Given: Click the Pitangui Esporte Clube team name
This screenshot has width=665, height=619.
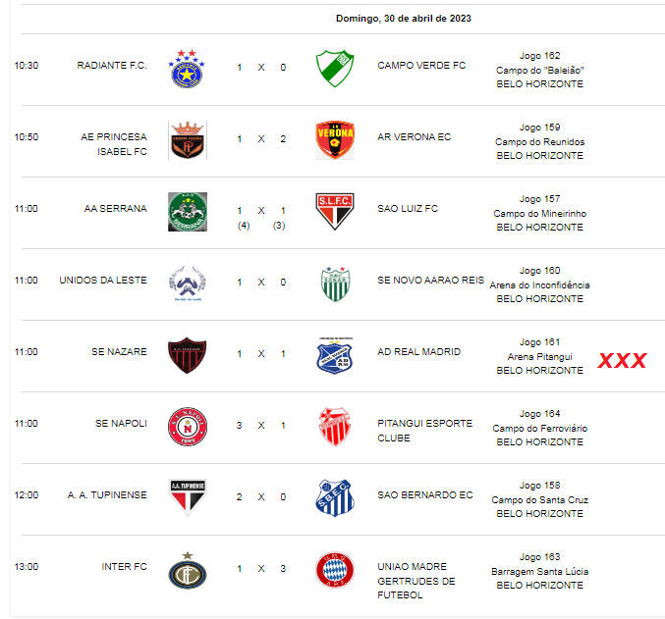Looking at the screenshot, I should (424, 431).
